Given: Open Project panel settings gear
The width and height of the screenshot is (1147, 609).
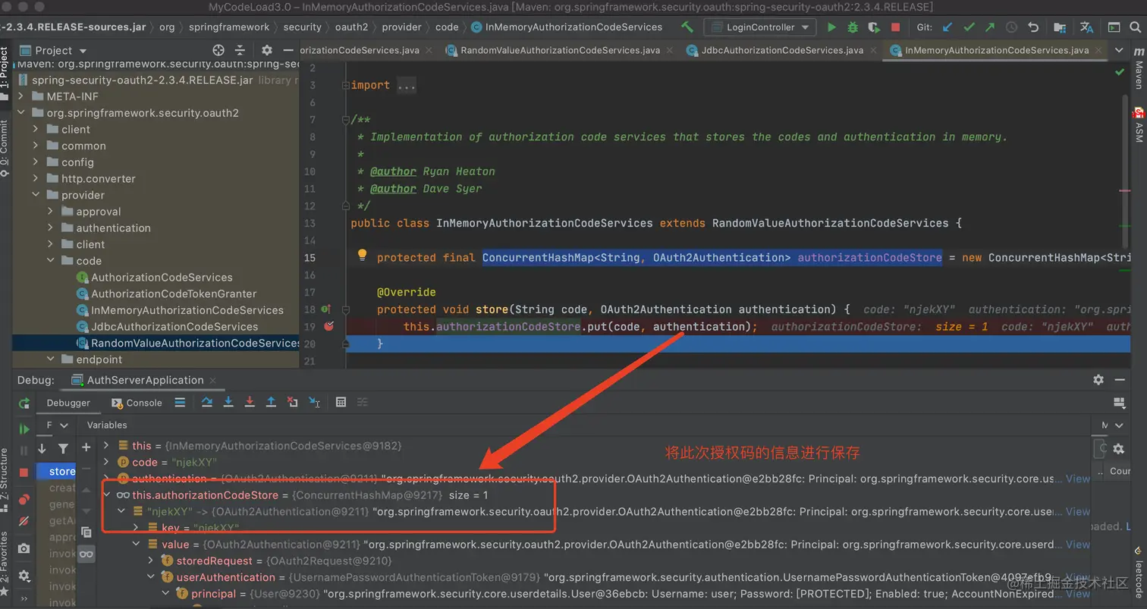Looking at the screenshot, I should [x=266, y=50].
